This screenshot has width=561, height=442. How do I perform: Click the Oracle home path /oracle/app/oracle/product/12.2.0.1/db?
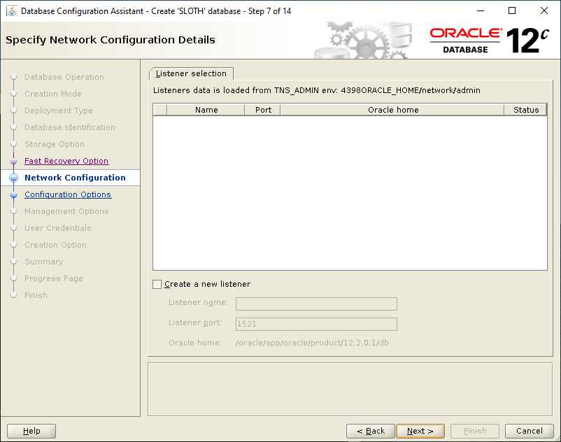click(x=312, y=343)
